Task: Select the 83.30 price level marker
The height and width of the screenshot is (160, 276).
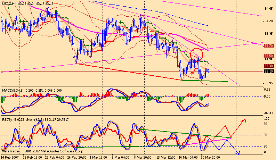Action: click(x=268, y=66)
